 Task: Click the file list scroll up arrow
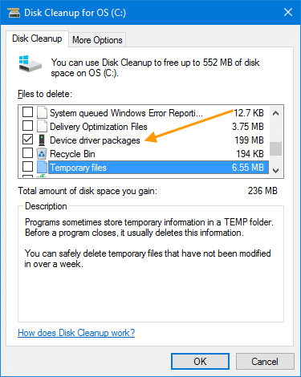[275, 113]
